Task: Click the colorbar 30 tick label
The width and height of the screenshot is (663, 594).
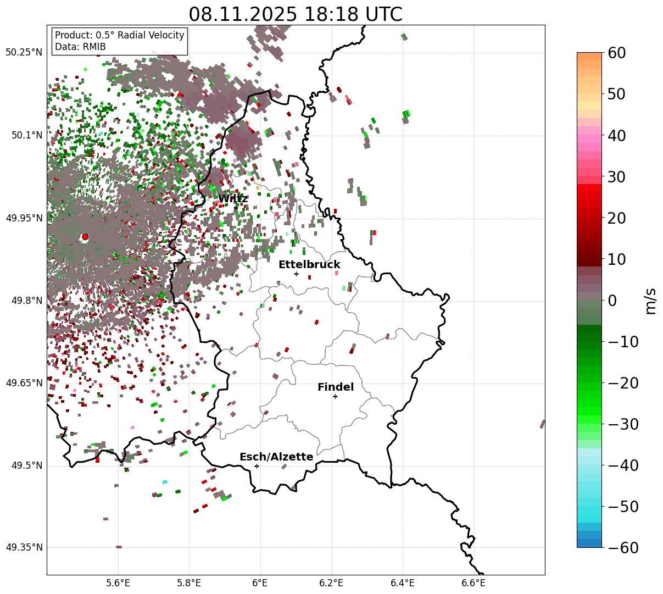Action: pos(616,176)
